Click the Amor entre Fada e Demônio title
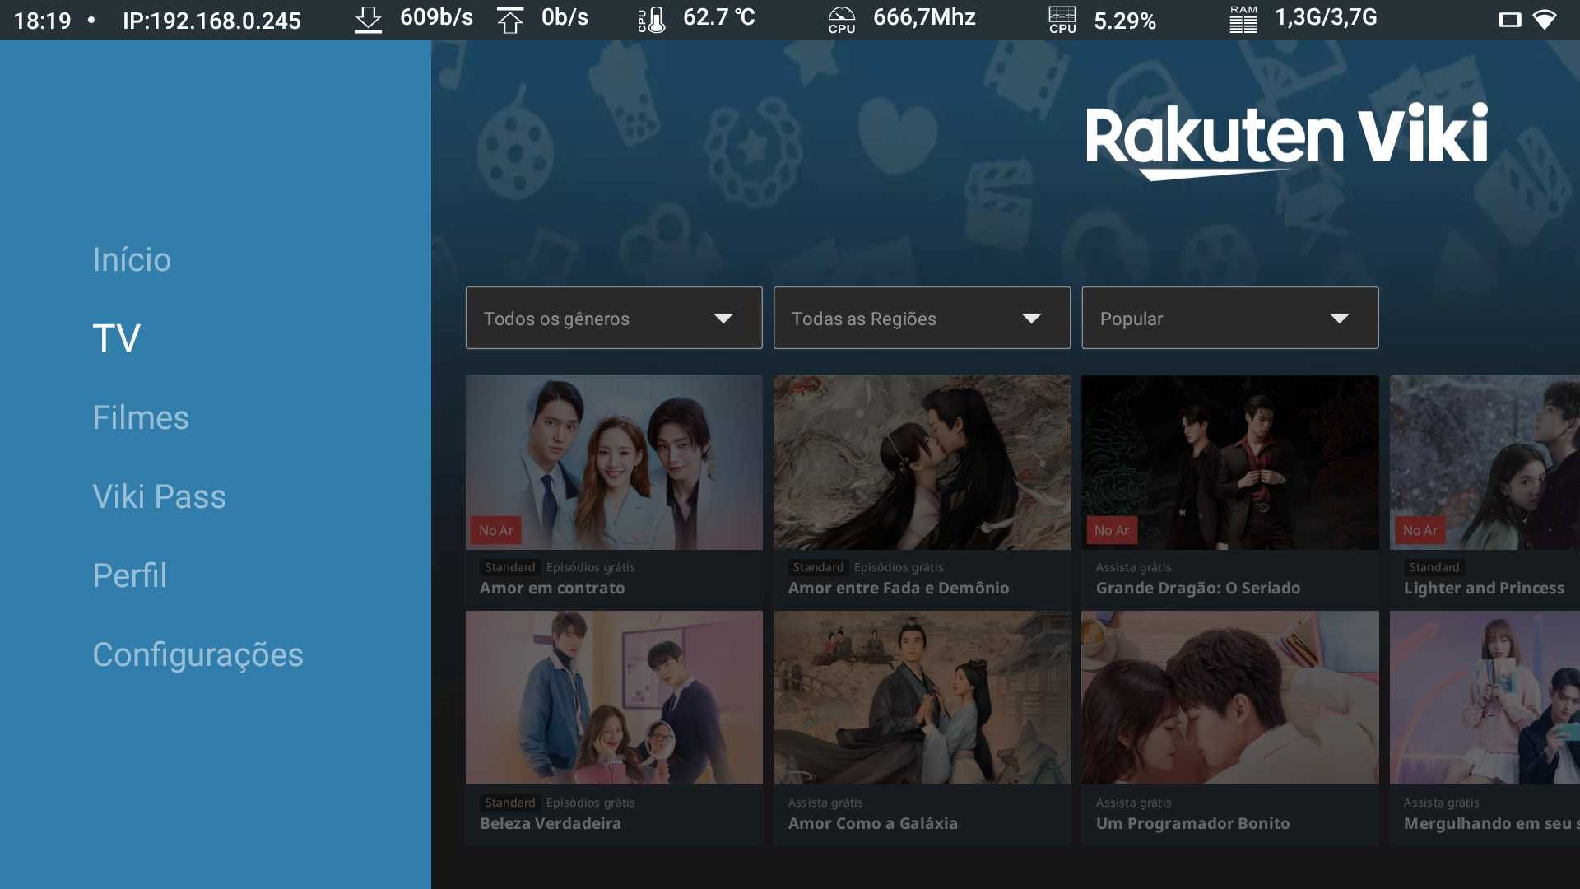 (898, 588)
